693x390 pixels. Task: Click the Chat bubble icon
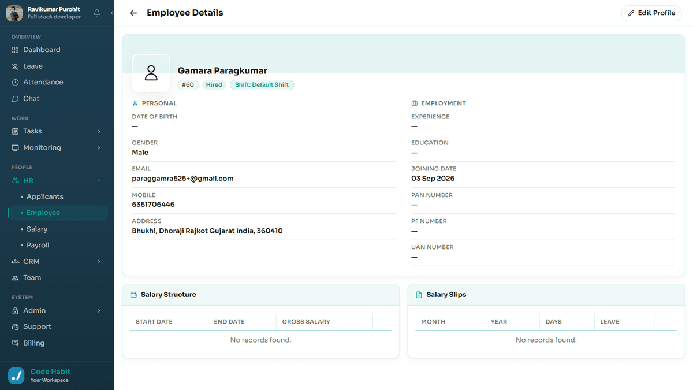16,99
